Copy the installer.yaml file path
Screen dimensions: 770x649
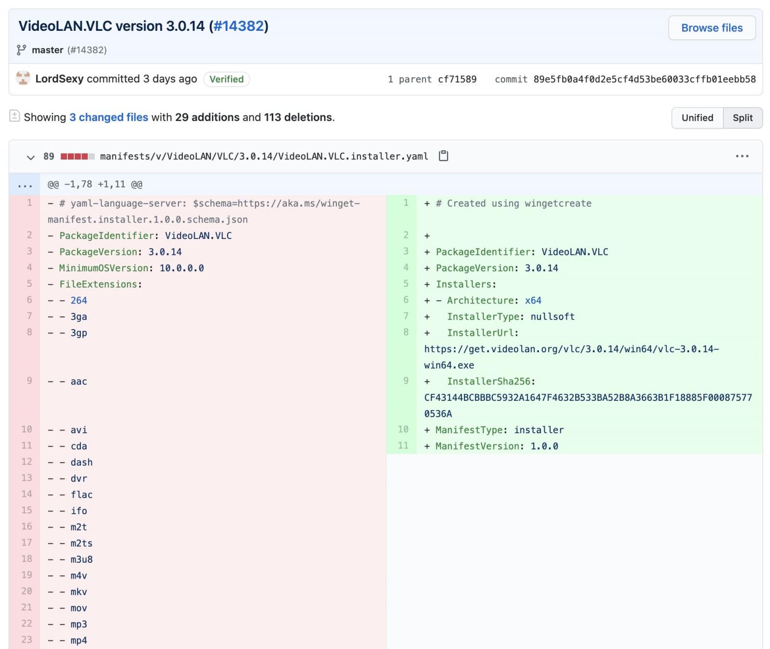(443, 156)
